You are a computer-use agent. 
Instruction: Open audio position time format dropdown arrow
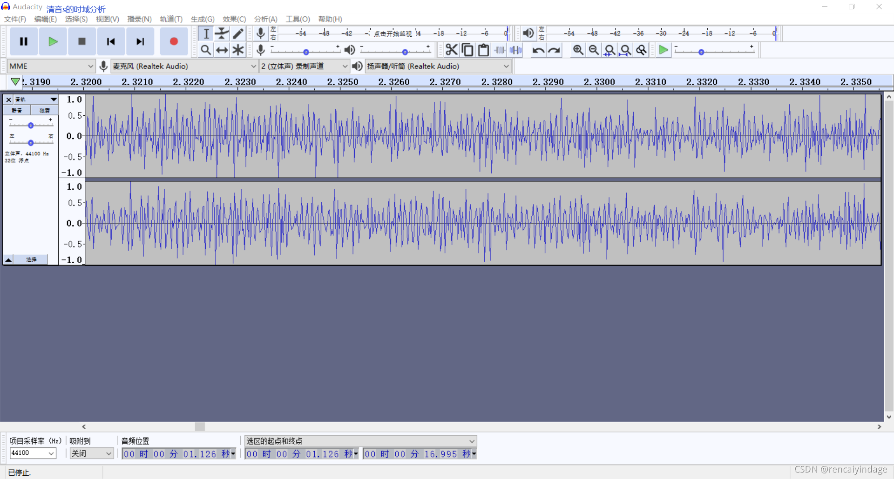click(x=233, y=453)
